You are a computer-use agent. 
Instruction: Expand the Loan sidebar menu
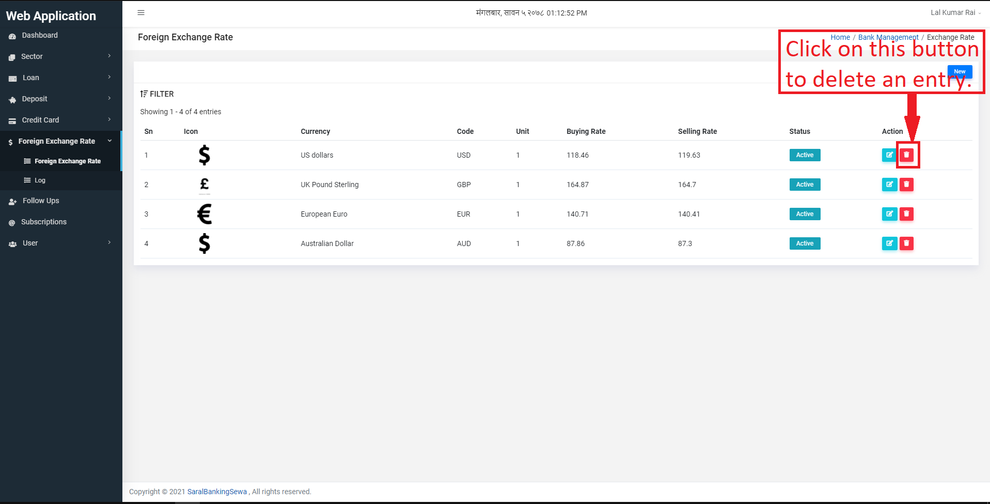click(x=61, y=78)
